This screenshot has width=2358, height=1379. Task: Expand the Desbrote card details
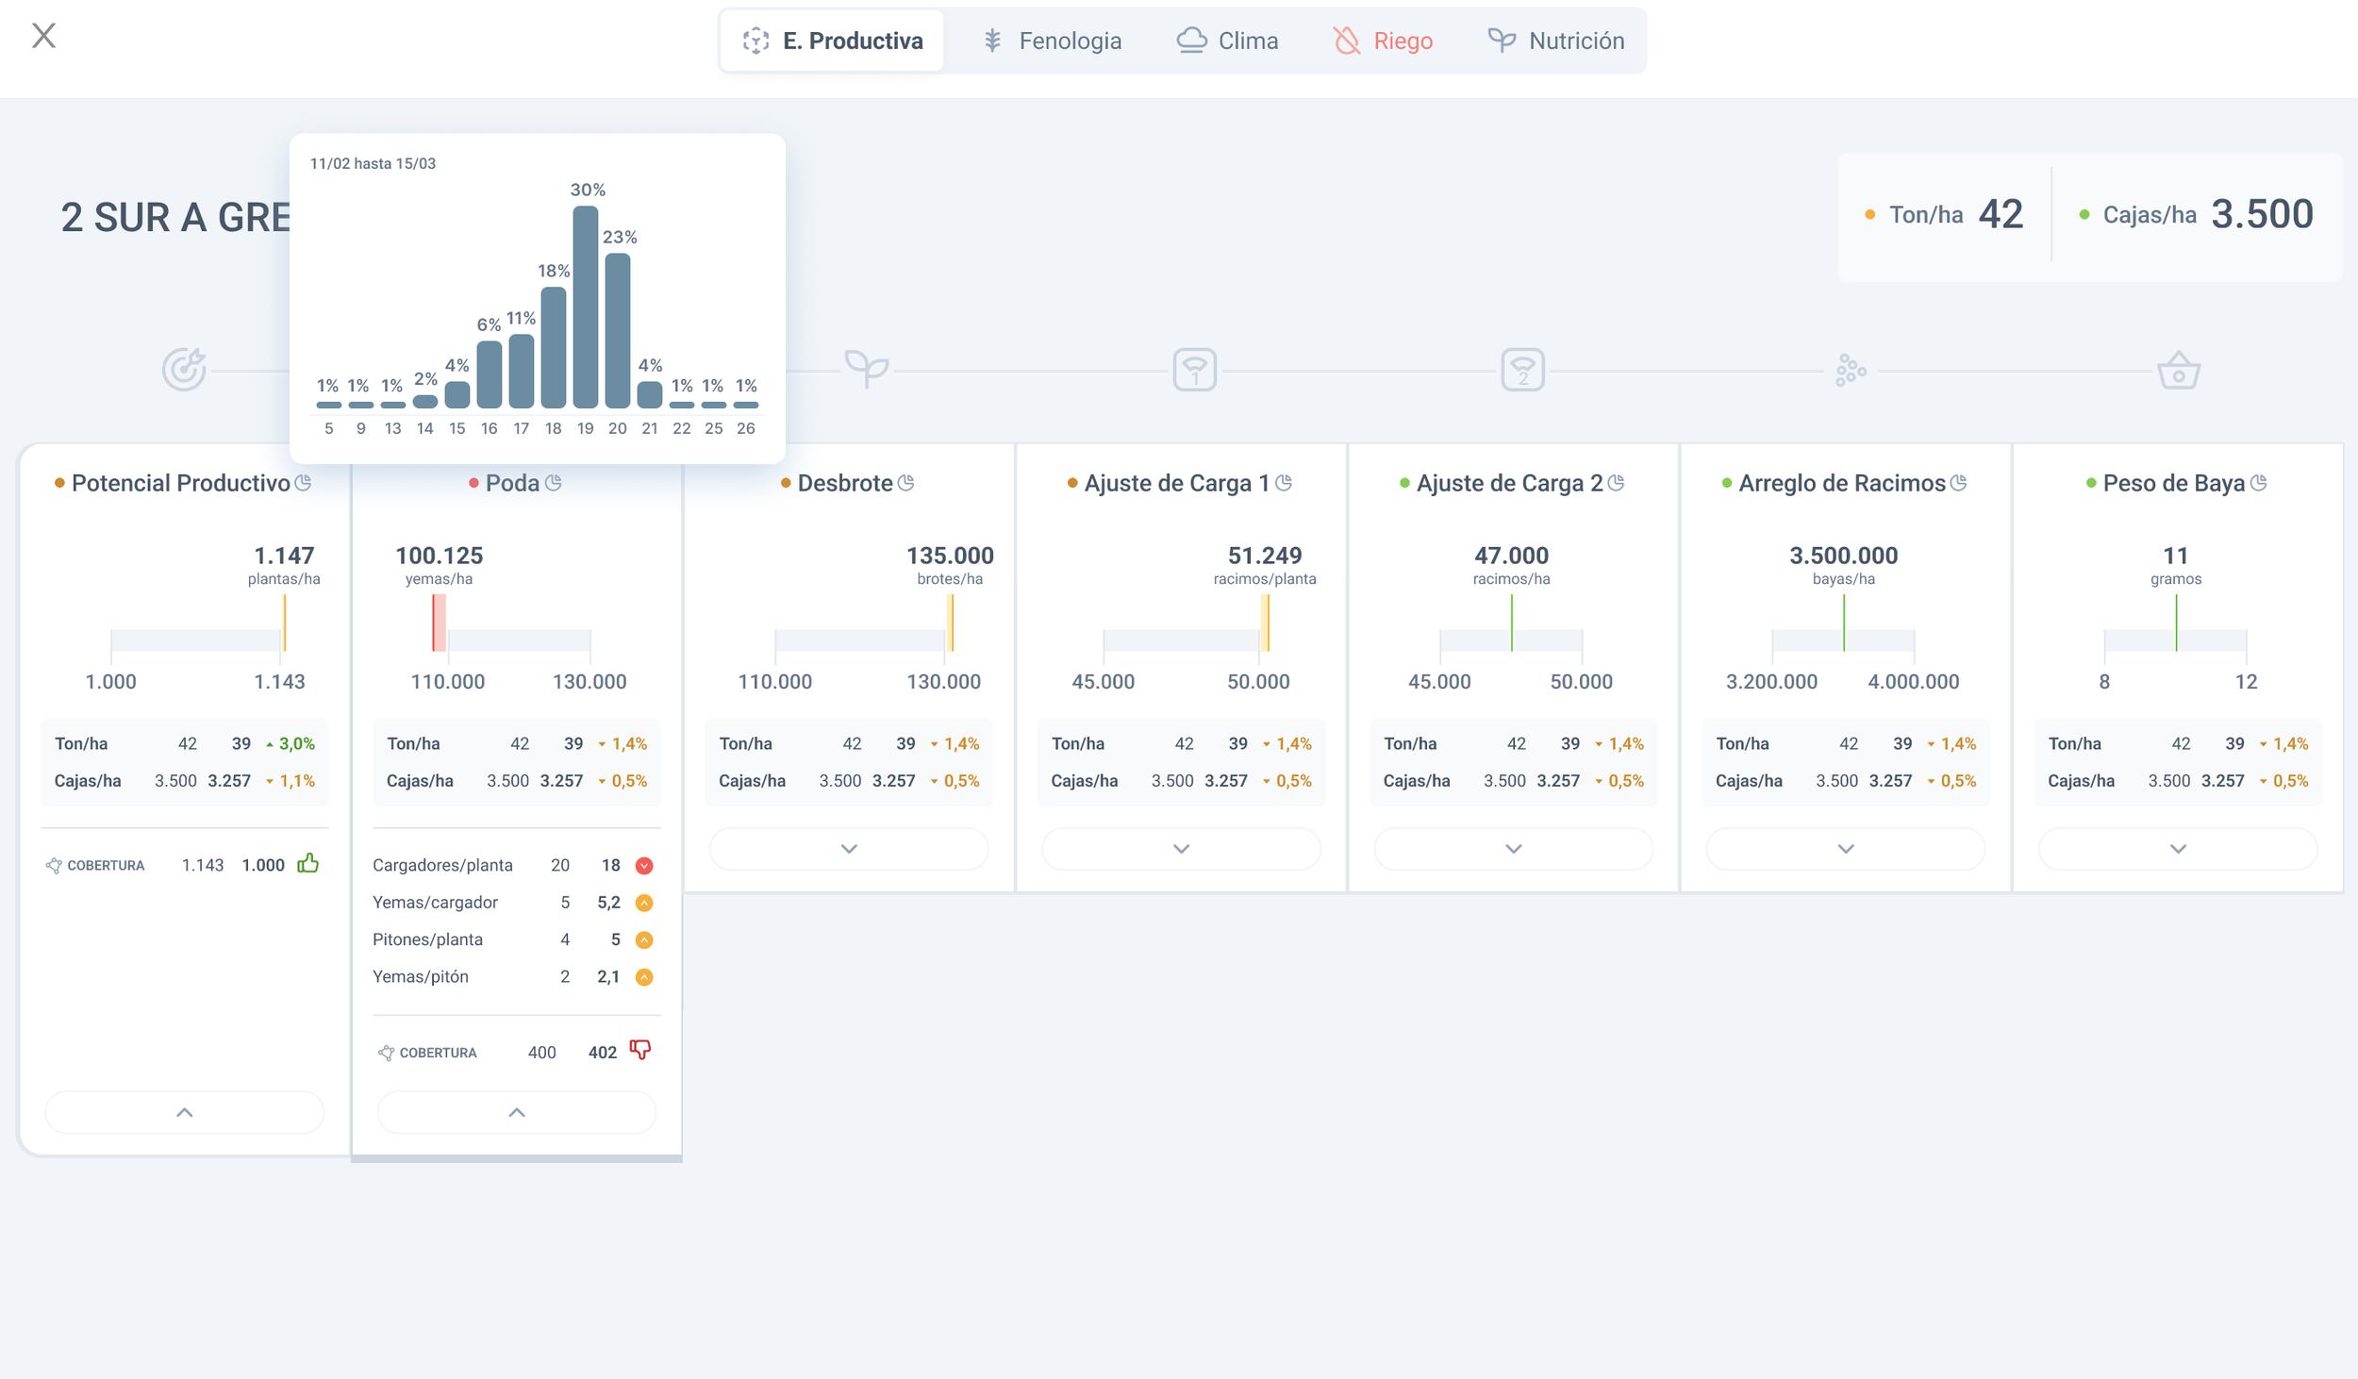click(849, 848)
